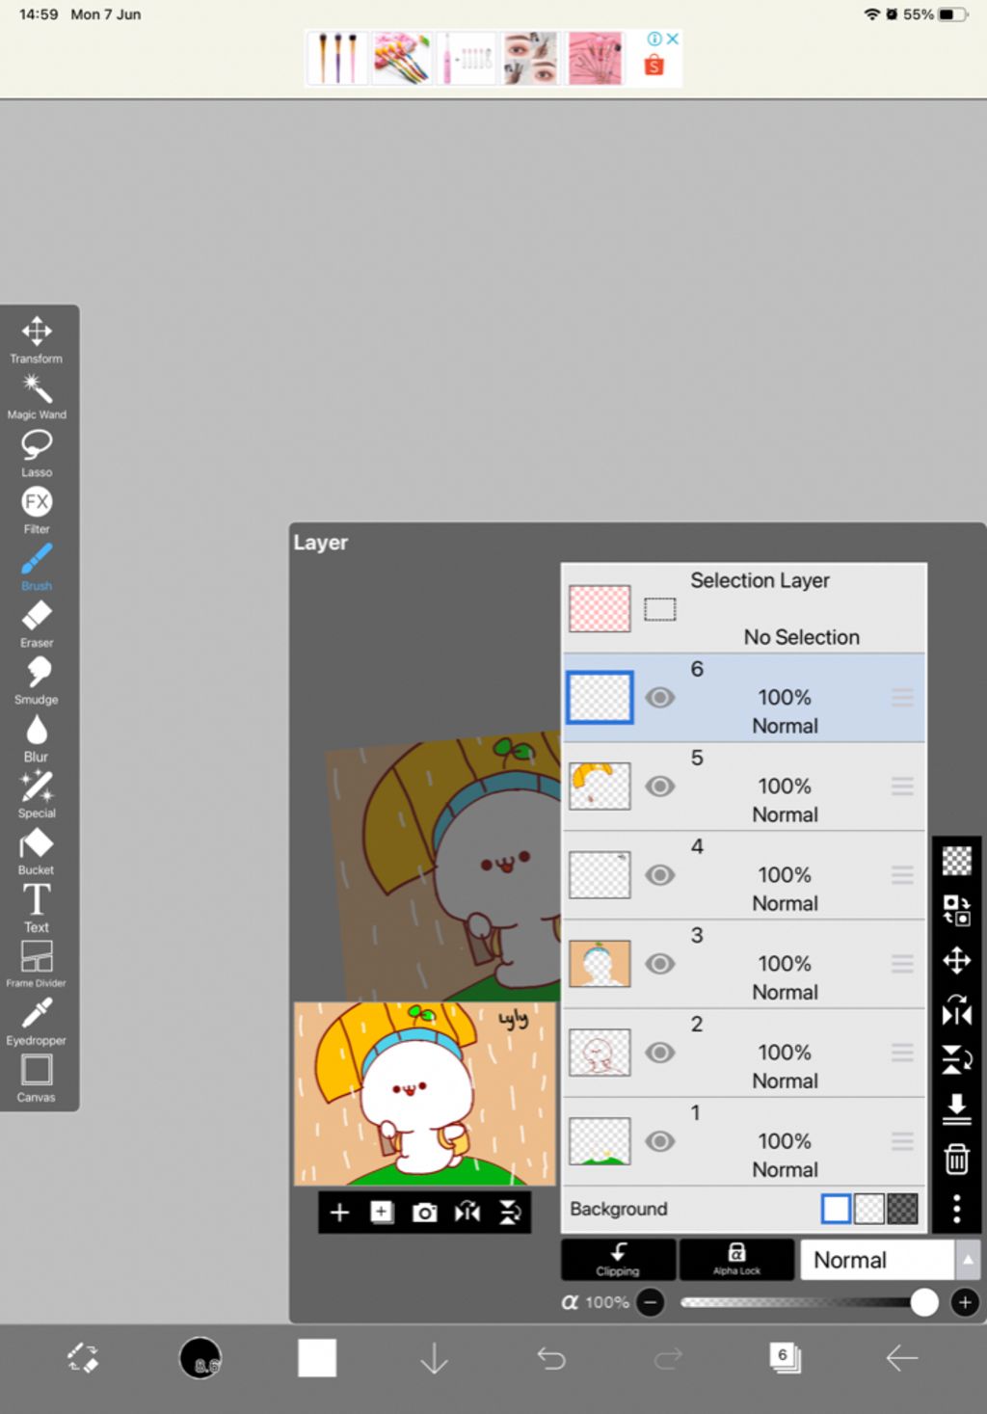The width and height of the screenshot is (987, 1414).
Task: Select the Lasso tool
Action: coord(37,453)
